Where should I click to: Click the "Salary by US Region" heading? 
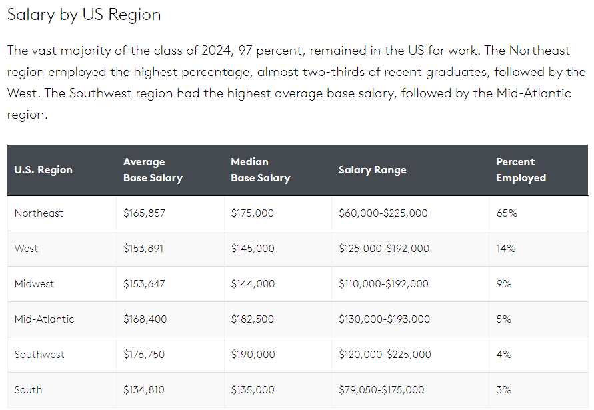pyautogui.click(x=84, y=15)
